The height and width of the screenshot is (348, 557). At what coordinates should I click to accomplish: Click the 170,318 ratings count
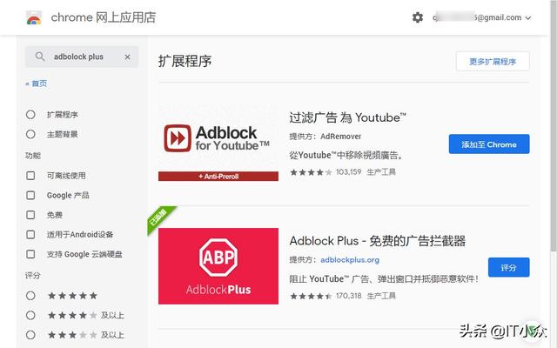348,296
